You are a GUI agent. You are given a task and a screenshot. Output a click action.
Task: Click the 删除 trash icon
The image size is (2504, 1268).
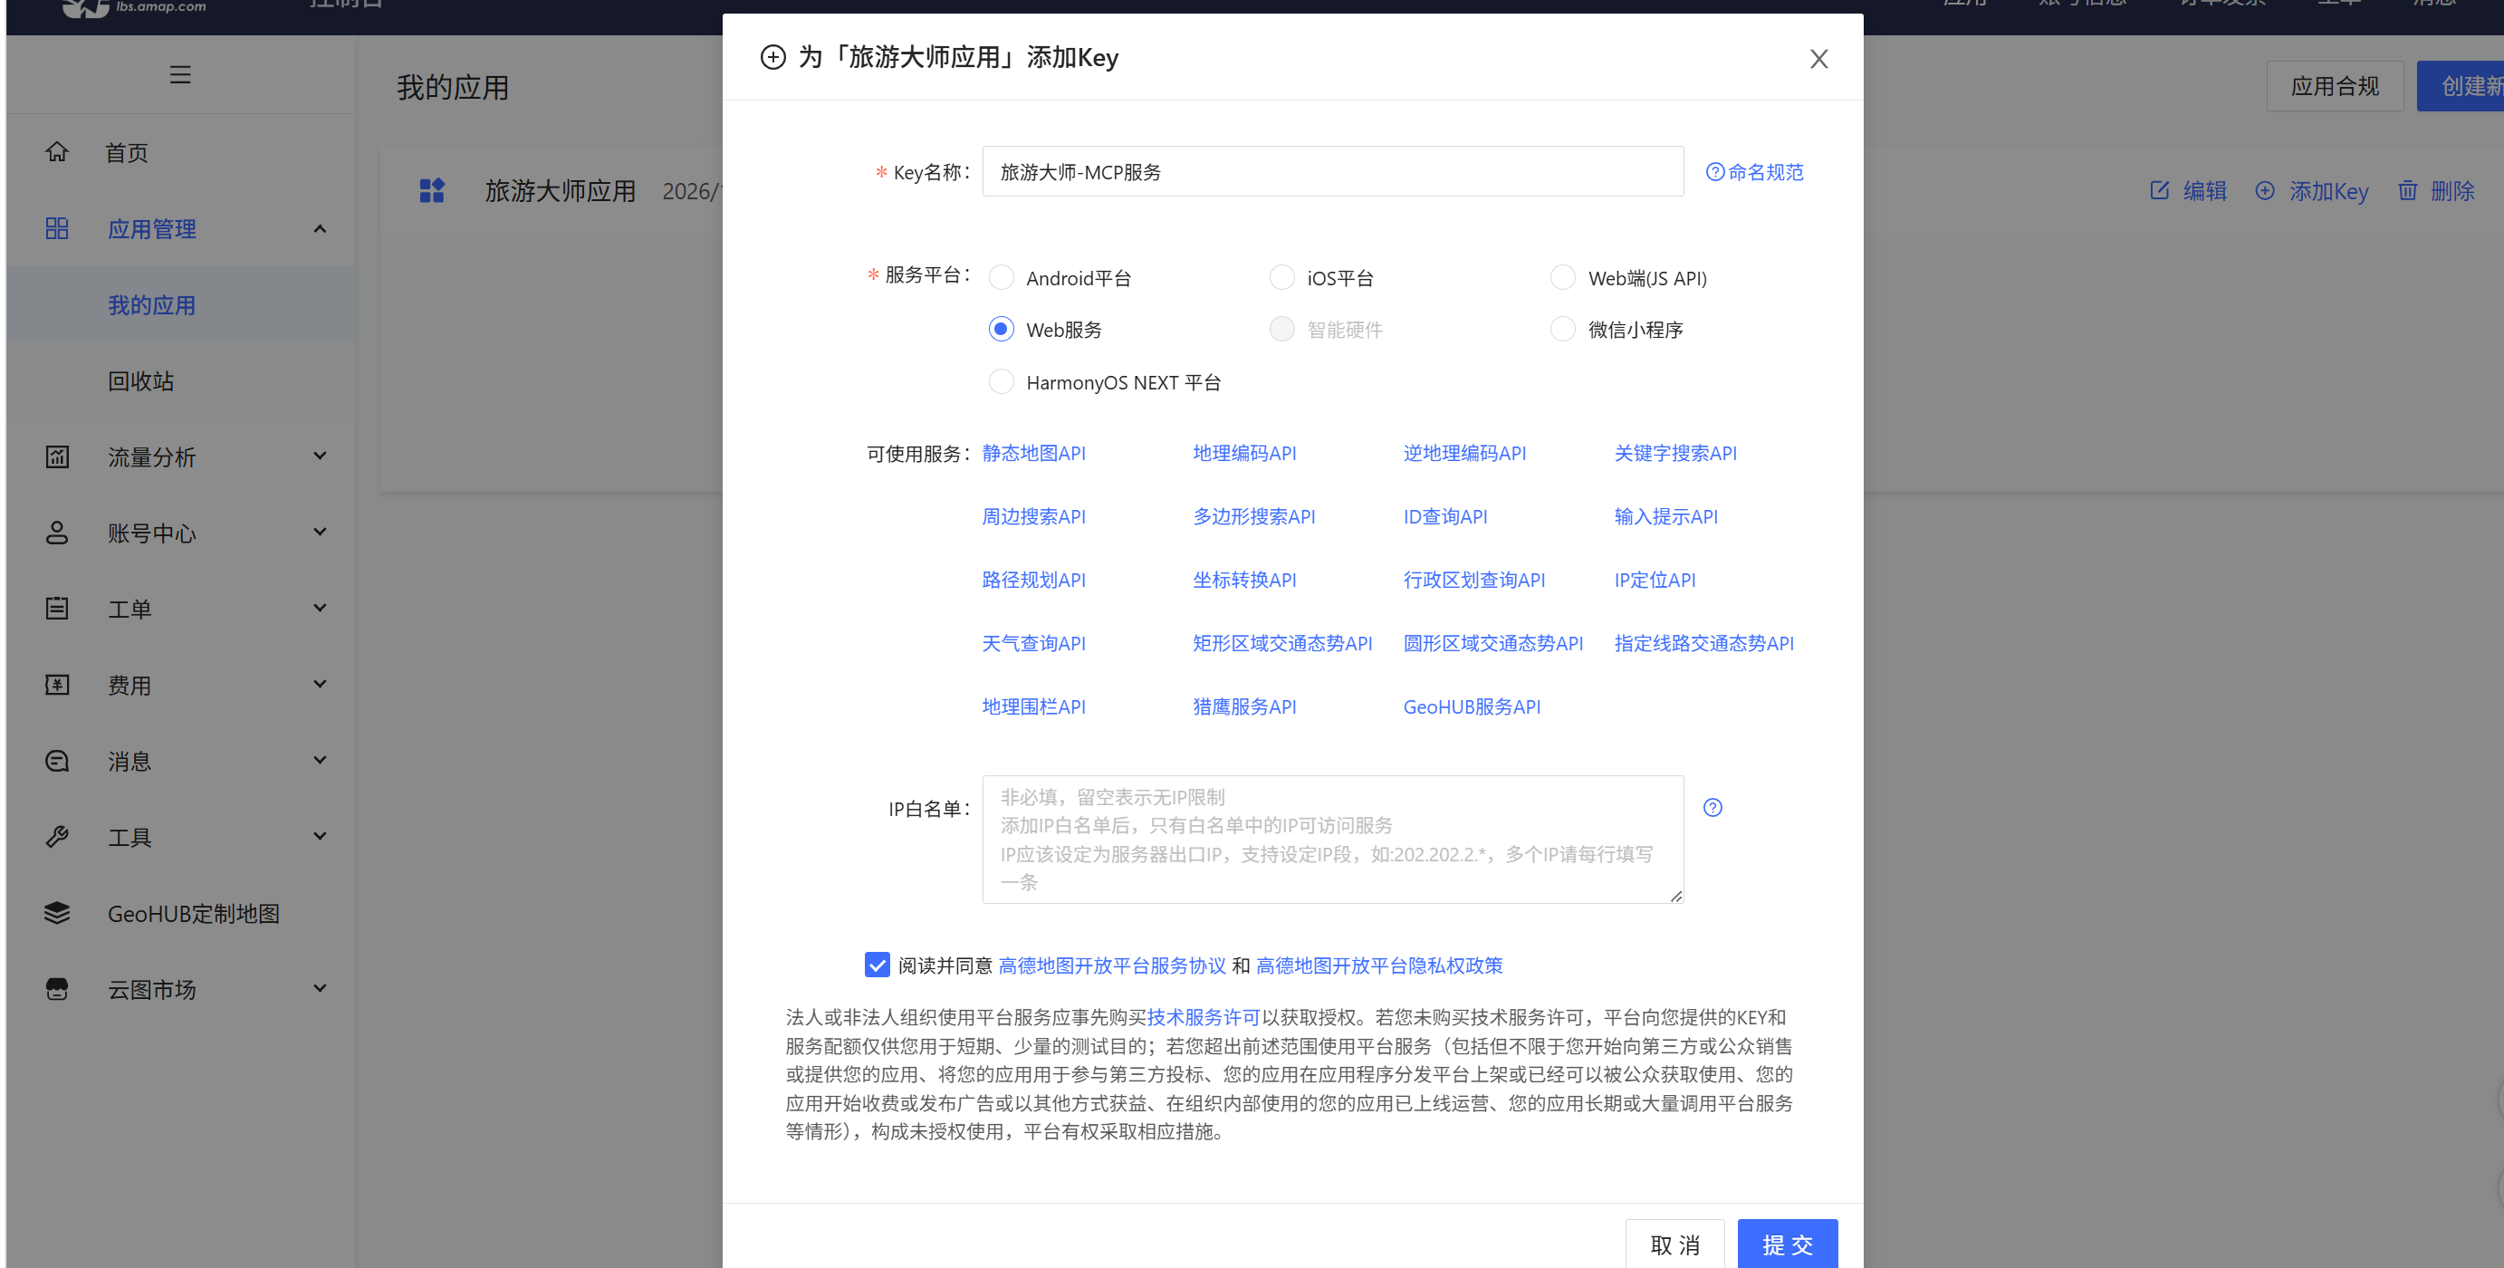[2407, 190]
